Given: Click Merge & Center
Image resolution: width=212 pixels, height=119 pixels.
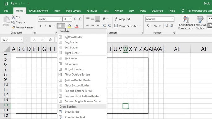Looking at the screenshot, I should coord(126,26).
